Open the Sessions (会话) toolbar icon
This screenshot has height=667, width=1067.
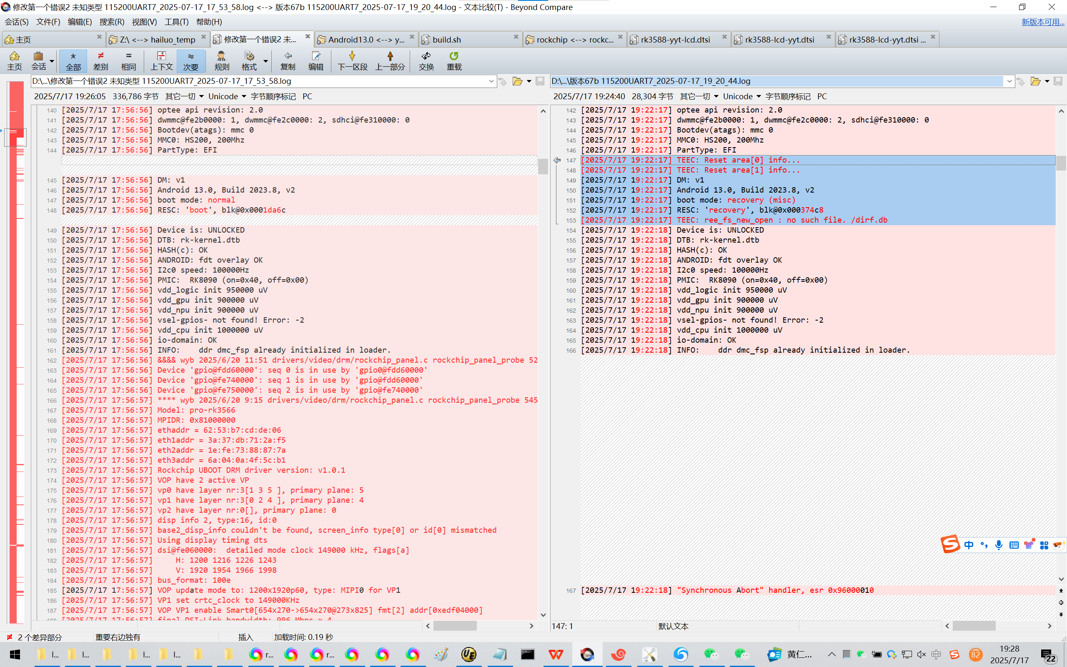[x=38, y=60]
